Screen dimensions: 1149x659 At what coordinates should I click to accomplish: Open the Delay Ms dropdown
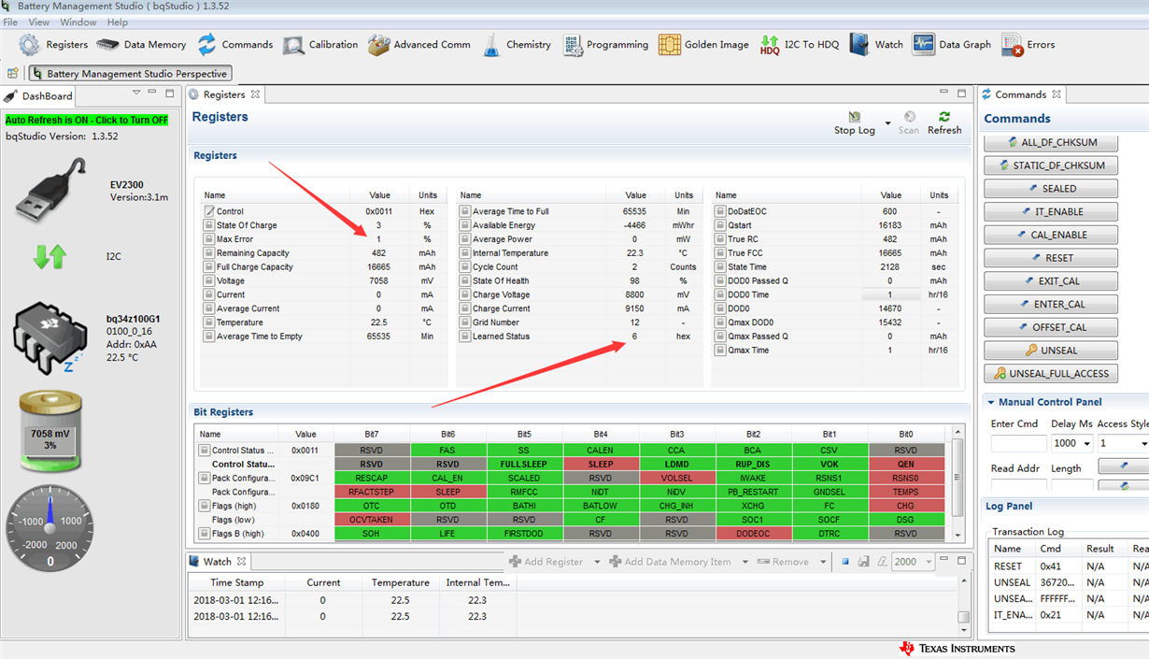[x=1085, y=443]
